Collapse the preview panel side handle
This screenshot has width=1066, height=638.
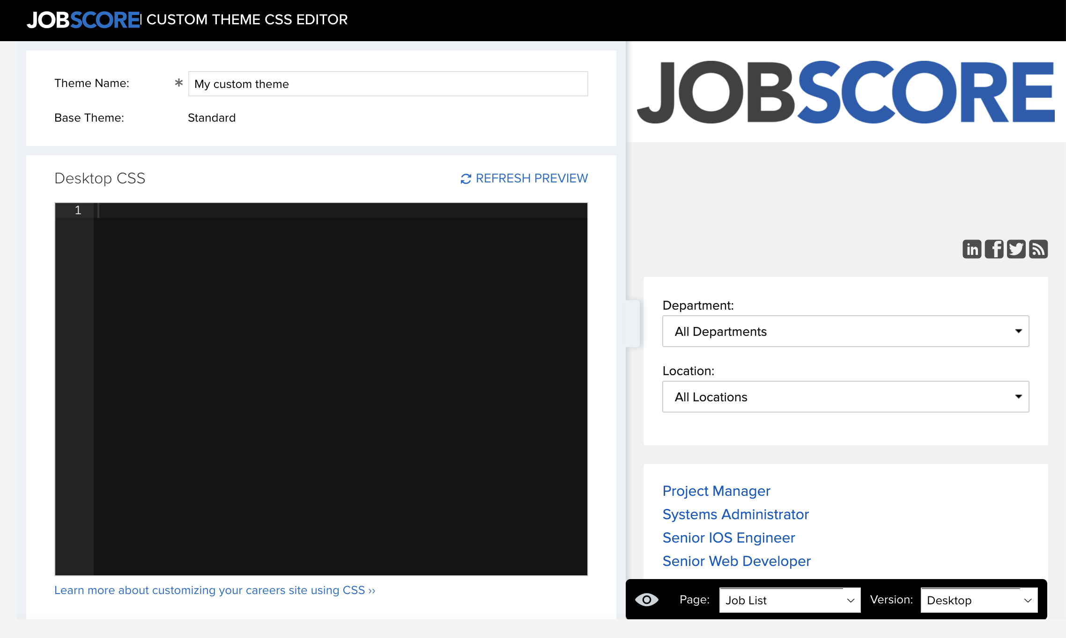[633, 324]
